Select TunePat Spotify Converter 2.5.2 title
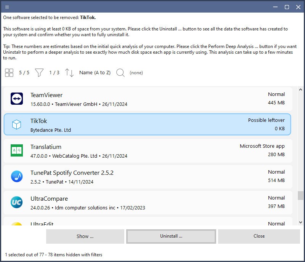The height and width of the screenshot is (262, 305). pyautogui.click(x=72, y=173)
